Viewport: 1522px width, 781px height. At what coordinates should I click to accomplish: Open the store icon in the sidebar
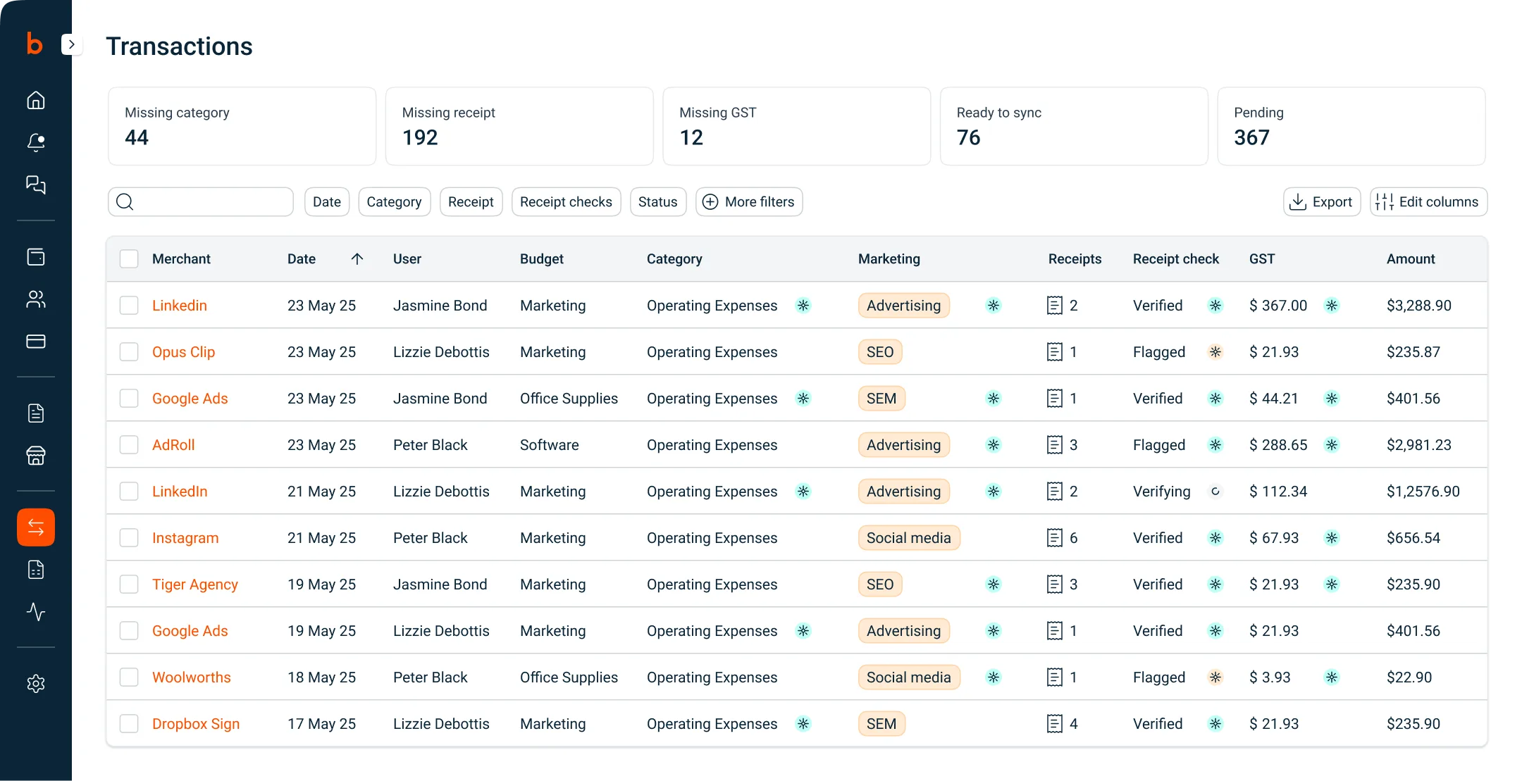click(x=35, y=456)
